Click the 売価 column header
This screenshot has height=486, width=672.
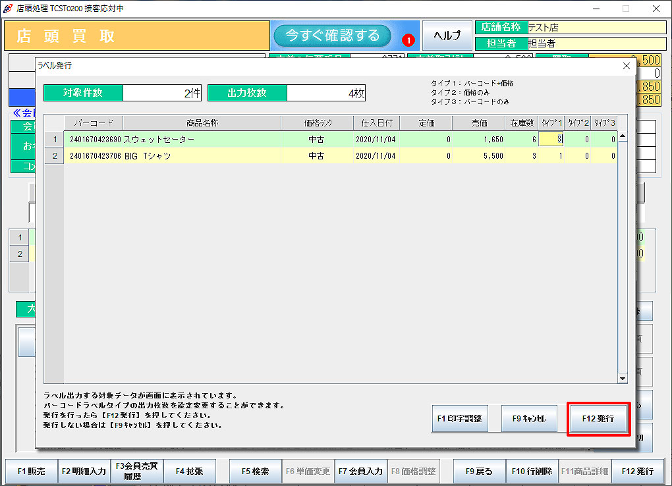click(x=479, y=123)
